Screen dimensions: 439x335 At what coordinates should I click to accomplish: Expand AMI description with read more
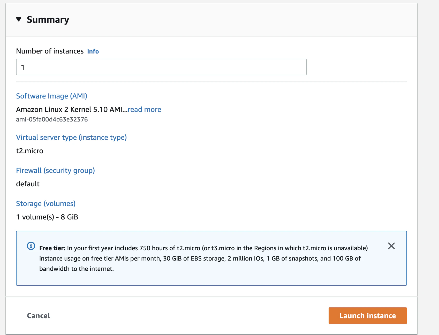pyautogui.click(x=144, y=109)
